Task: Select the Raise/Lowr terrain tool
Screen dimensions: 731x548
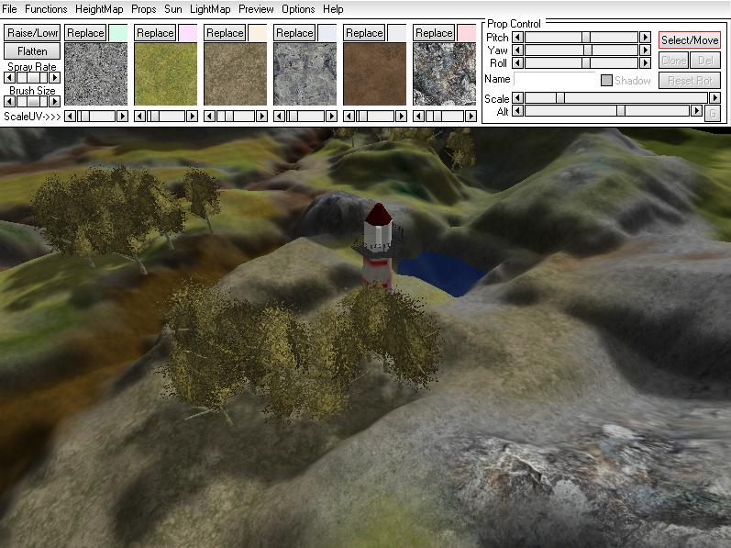Action: point(32,33)
